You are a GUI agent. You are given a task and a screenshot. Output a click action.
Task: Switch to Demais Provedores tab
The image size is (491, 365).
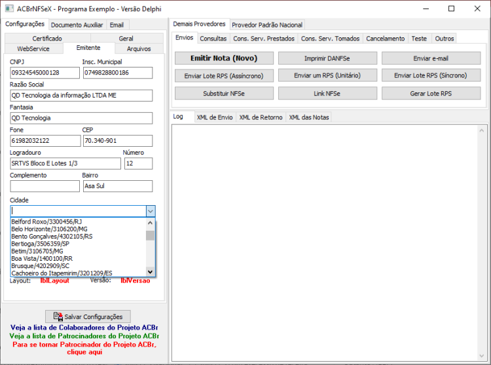199,24
